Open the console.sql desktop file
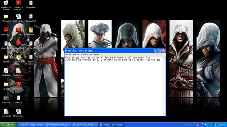The height and width of the screenshot is (127, 227). [6, 113]
